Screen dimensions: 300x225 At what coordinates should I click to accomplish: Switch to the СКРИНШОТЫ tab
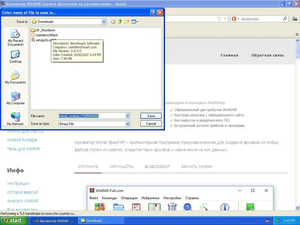point(122,167)
